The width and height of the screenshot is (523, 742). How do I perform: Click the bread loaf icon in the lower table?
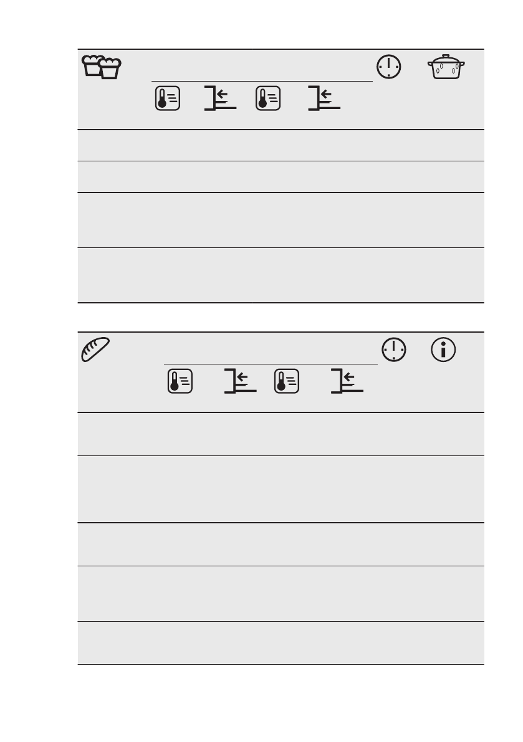point(95,350)
